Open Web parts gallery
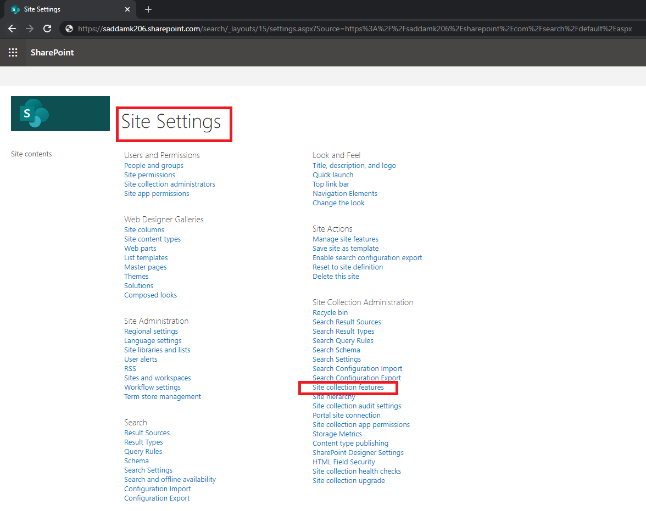 [x=140, y=248]
